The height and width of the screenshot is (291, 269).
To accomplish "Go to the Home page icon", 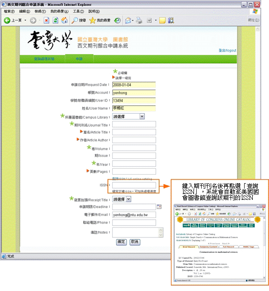I will (64, 20).
